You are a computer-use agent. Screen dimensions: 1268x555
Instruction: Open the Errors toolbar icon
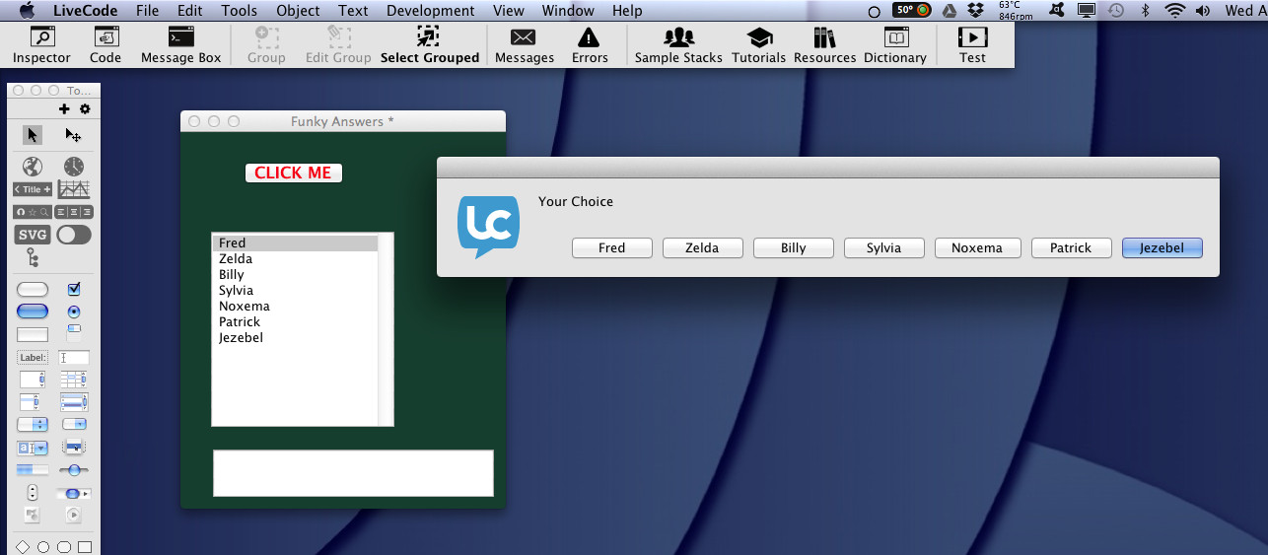tap(590, 45)
